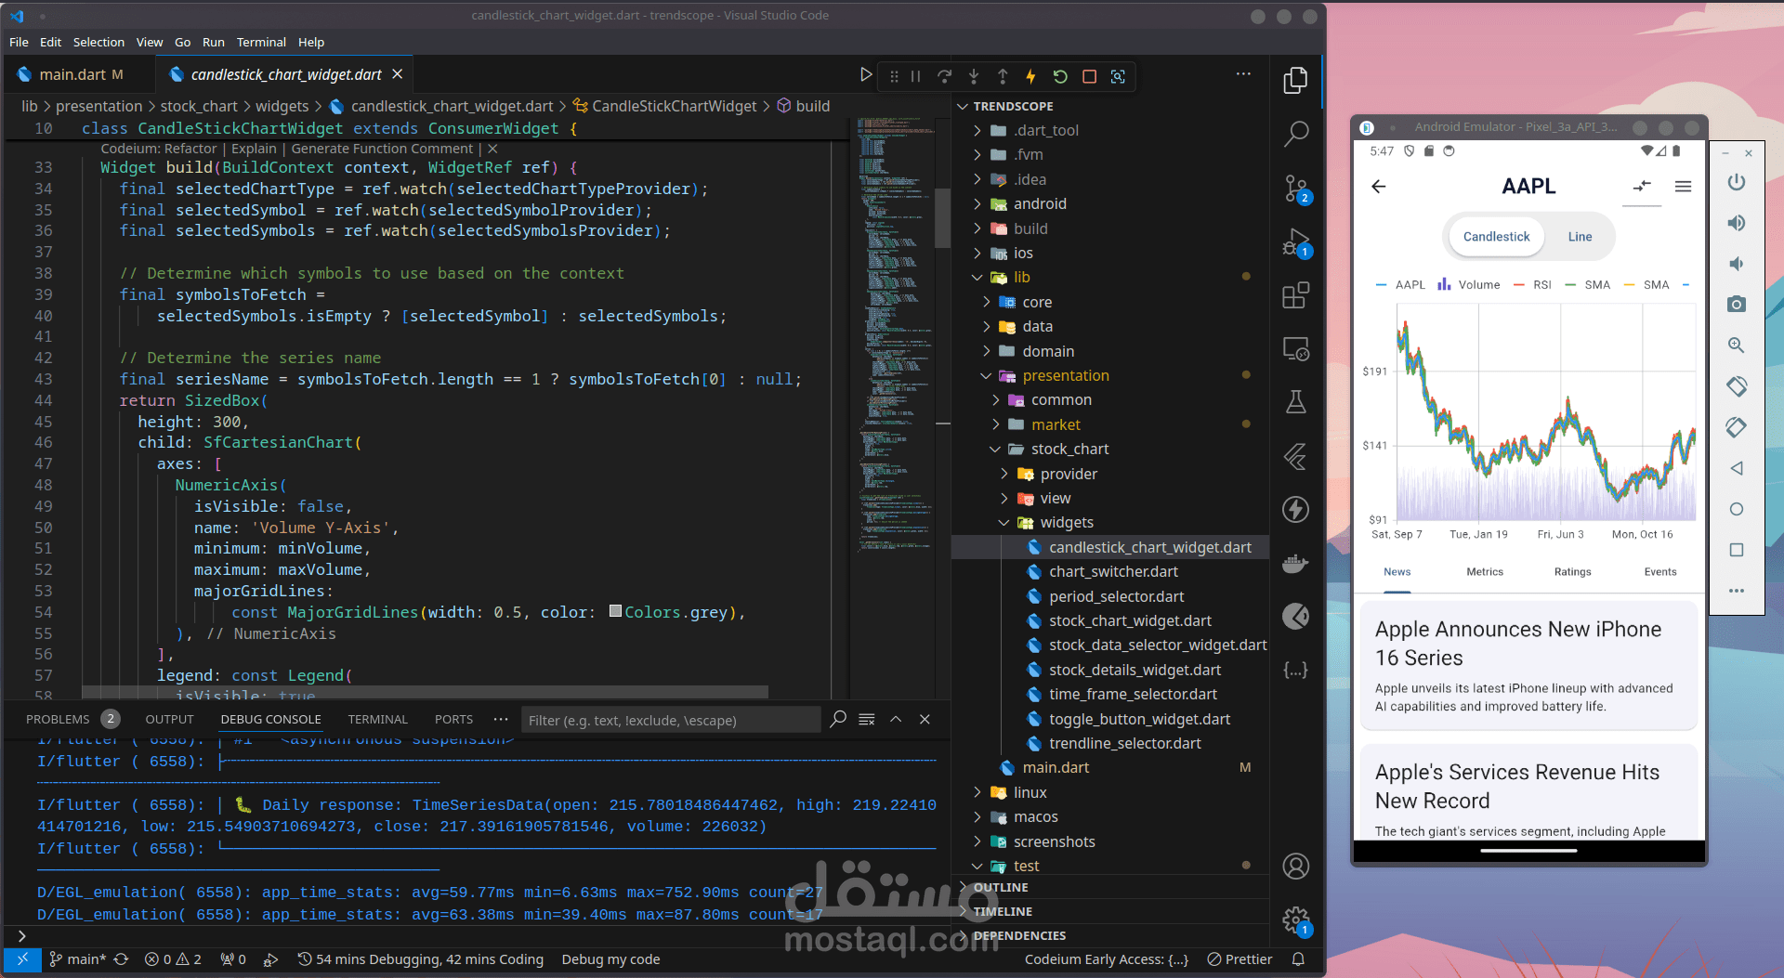Viewport: 1784px width, 978px height.
Task: Open the Manage gear in activity bar
Action: pyautogui.click(x=1295, y=920)
